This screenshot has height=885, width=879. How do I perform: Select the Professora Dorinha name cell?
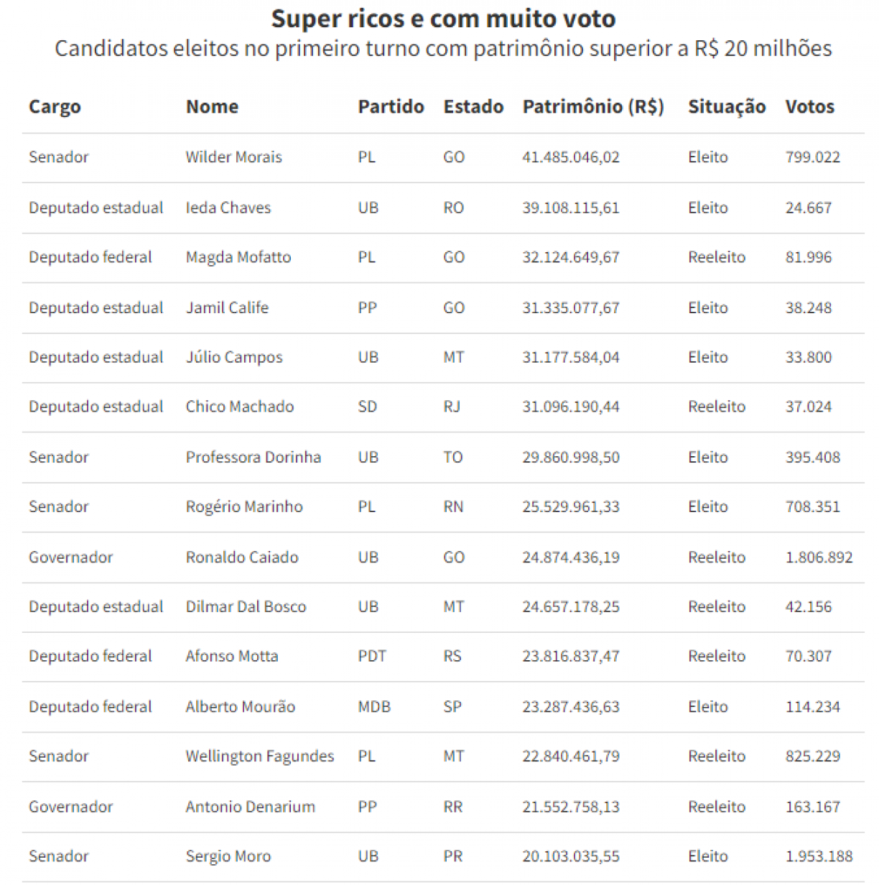click(x=253, y=458)
